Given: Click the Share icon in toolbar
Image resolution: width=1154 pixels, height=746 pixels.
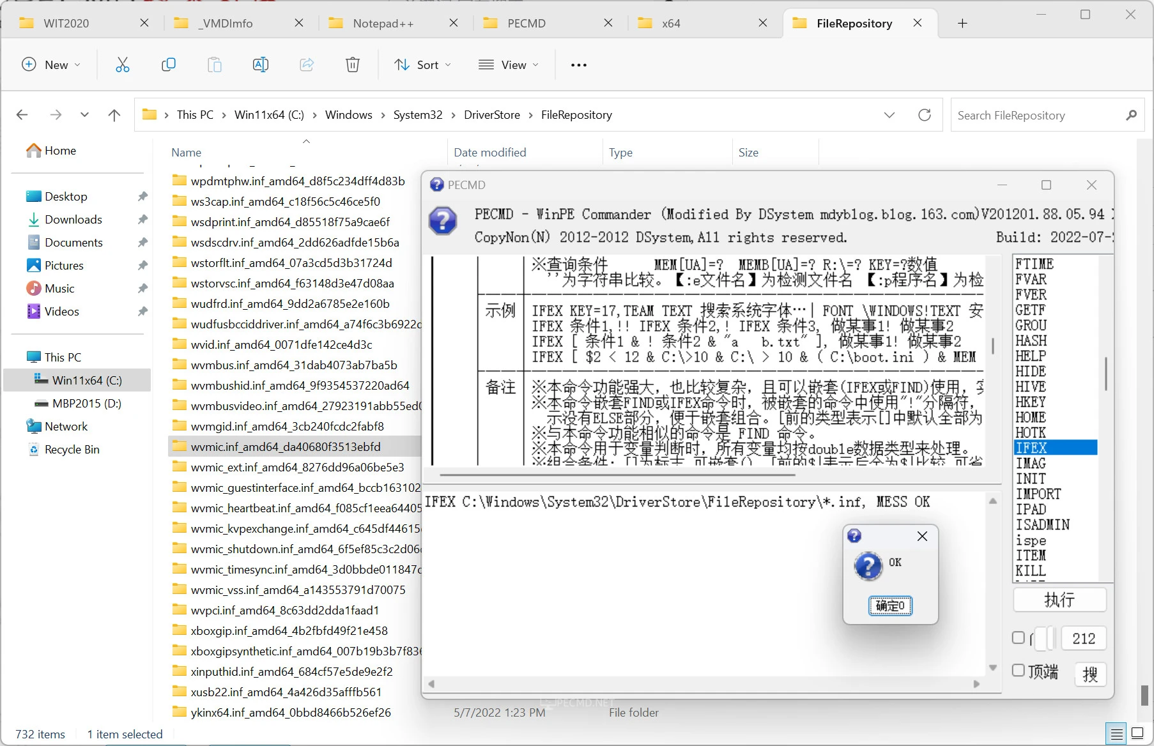Looking at the screenshot, I should click(x=307, y=65).
